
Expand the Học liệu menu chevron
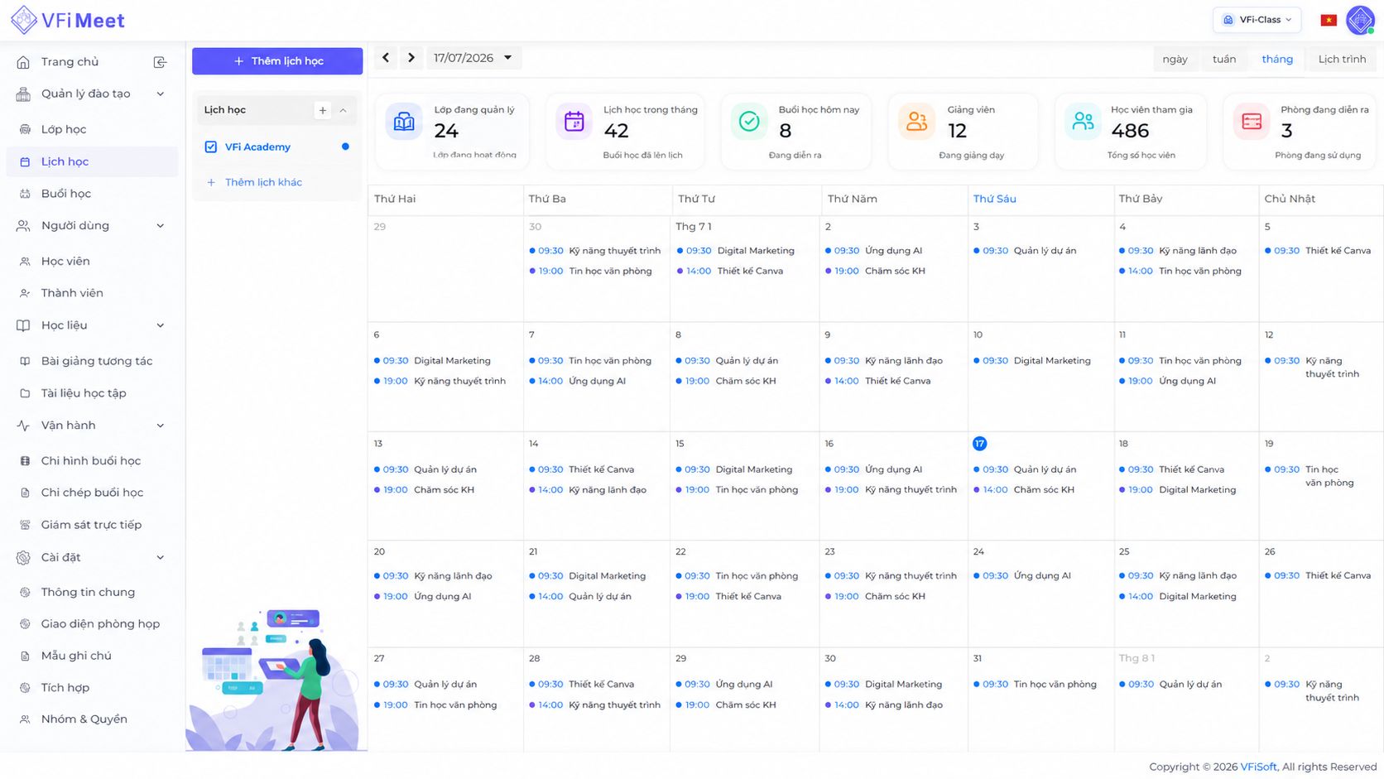[161, 325]
